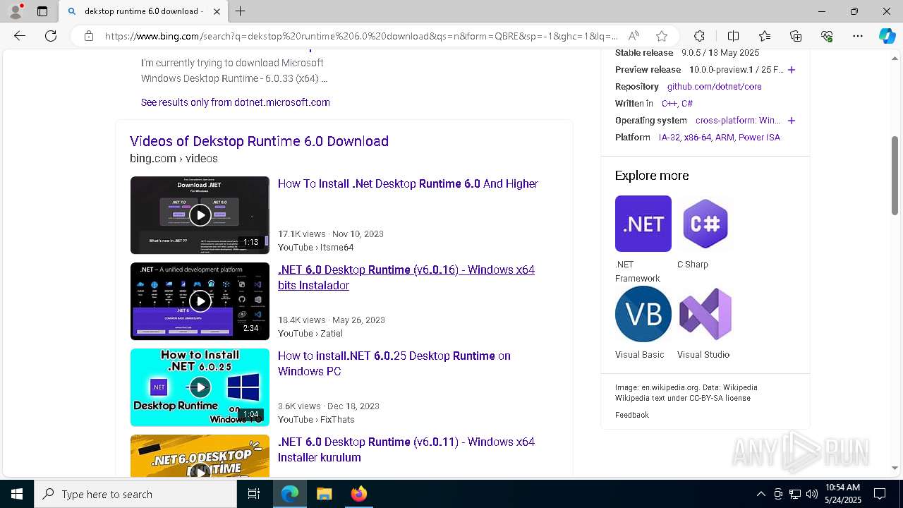This screenshot has height=508, width=903.
Task: Open How To Install .Net Desktop Runtime 6.0 And Higher
Action: click(x=408, y=183)
